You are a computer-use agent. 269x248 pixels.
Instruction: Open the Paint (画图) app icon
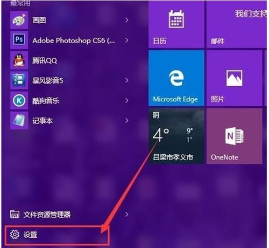19,20
